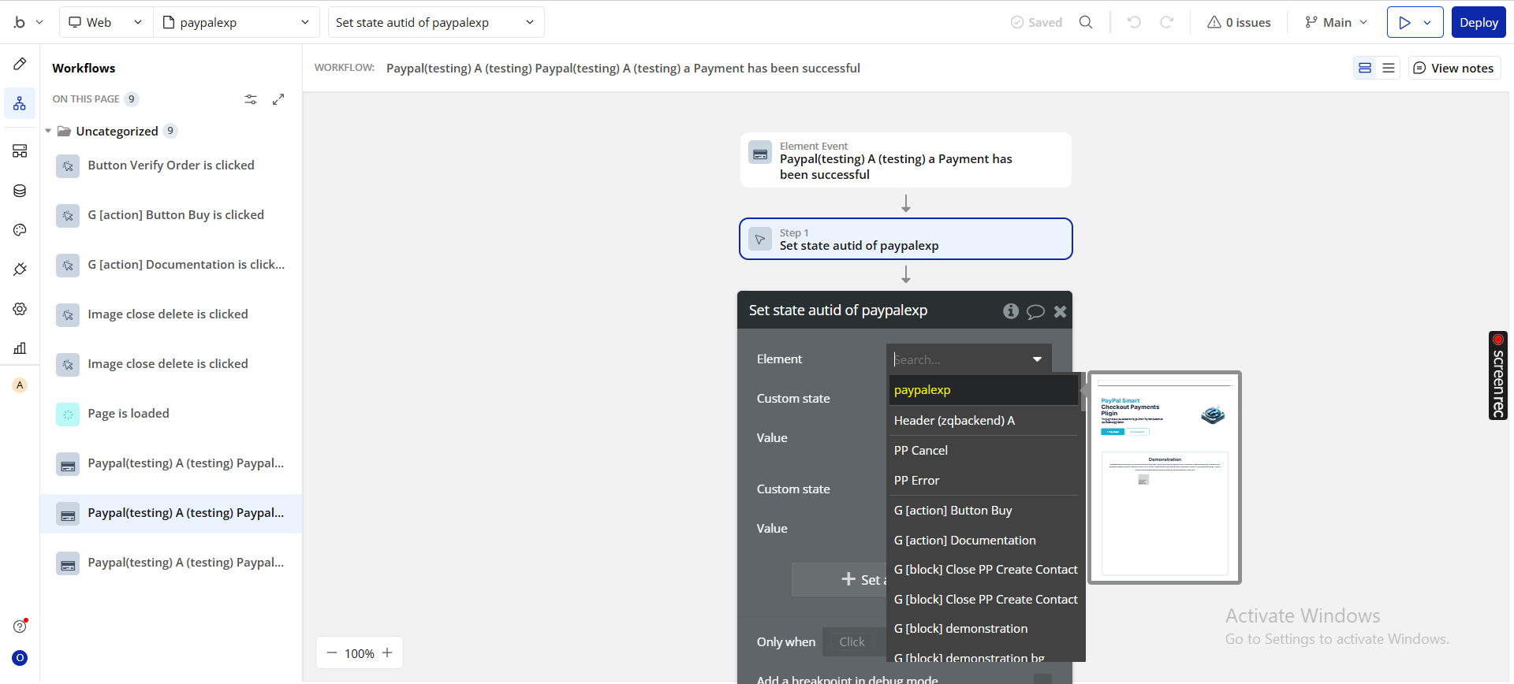This screenshot has width=1514, height=684.
Task: Click the paypalexp page preview thumbnail
Action: 1165,478
